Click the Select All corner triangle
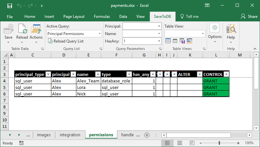260x147 pixels. [x=5, y=55]
